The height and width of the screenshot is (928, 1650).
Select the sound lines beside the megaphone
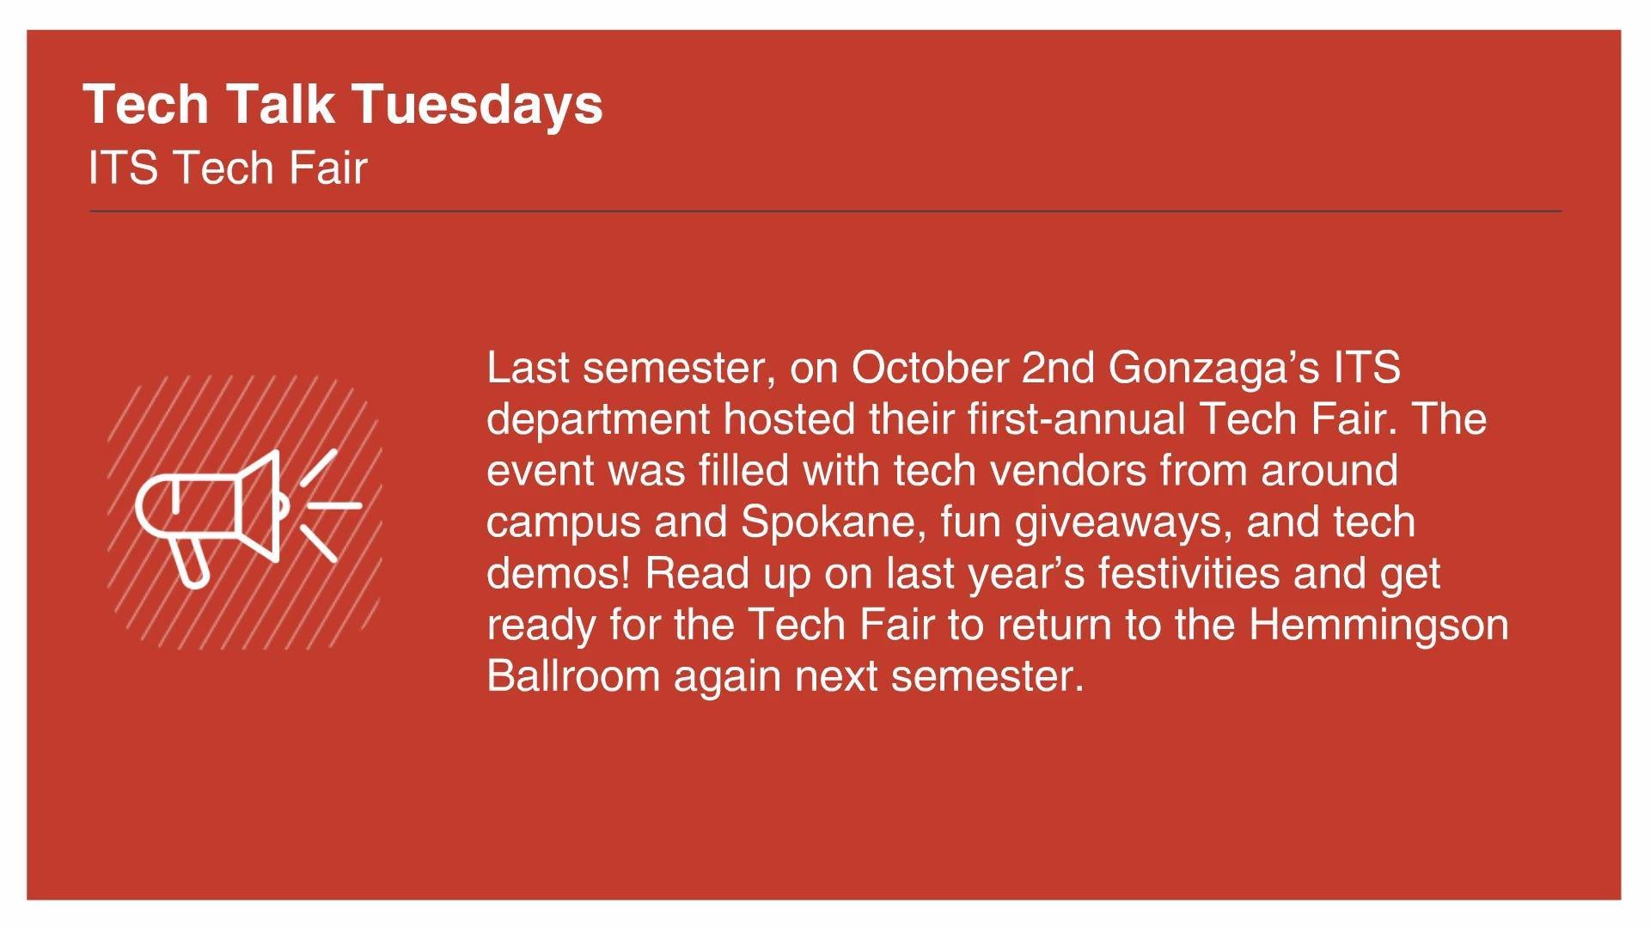[330, 506]
